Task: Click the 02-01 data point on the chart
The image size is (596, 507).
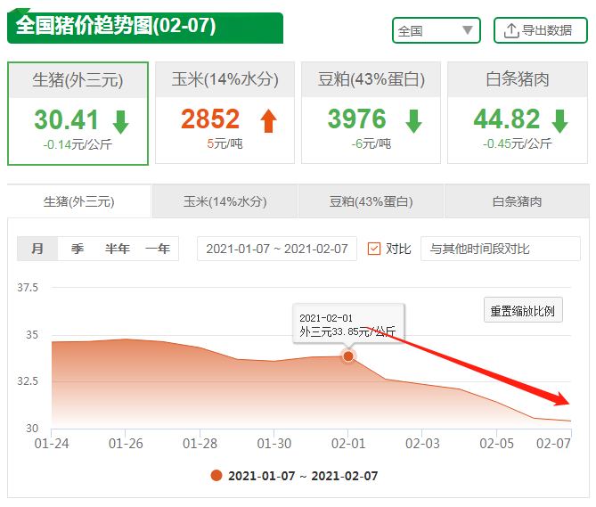Action: 348,356
